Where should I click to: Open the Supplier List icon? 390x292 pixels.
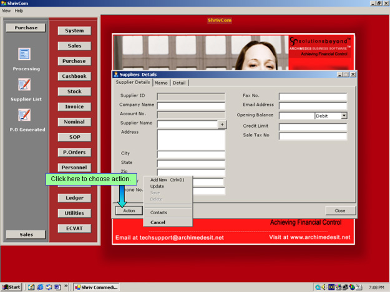pos(24,84)
